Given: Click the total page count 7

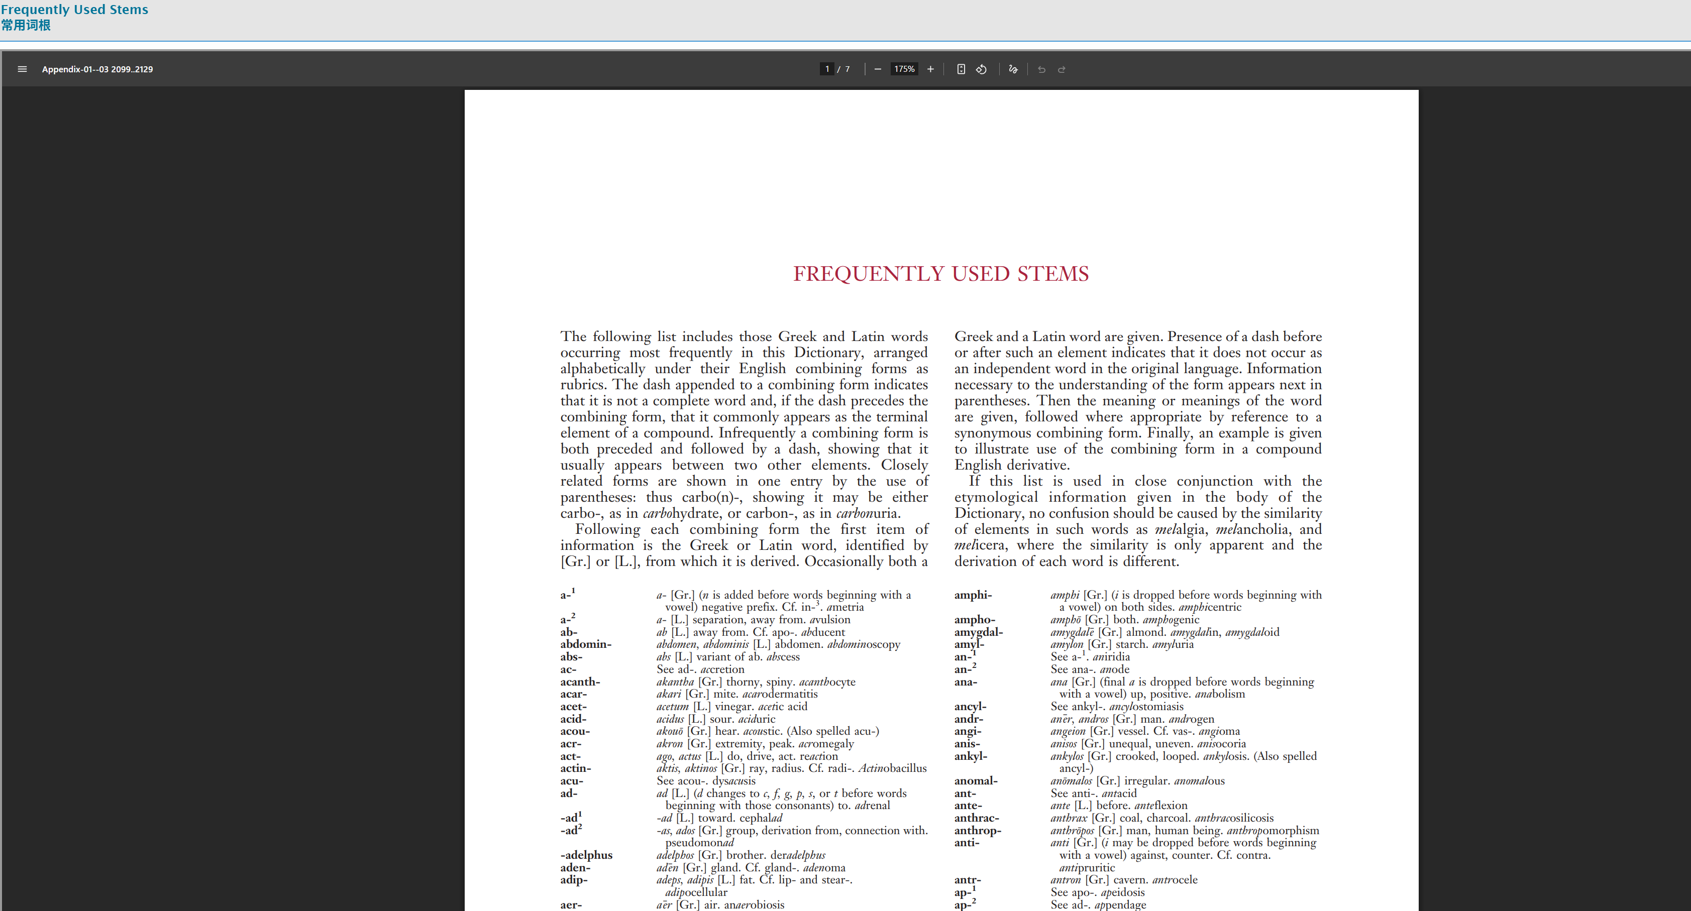Looking at the screenshot, I should [848, 69].
